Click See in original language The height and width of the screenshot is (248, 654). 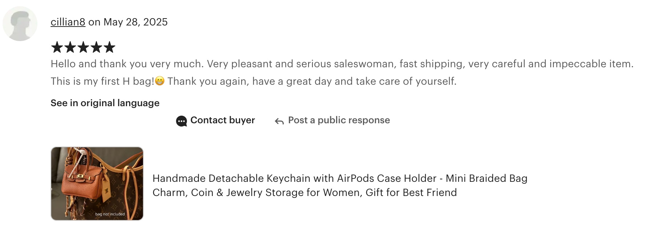click(x=105, y=103)
